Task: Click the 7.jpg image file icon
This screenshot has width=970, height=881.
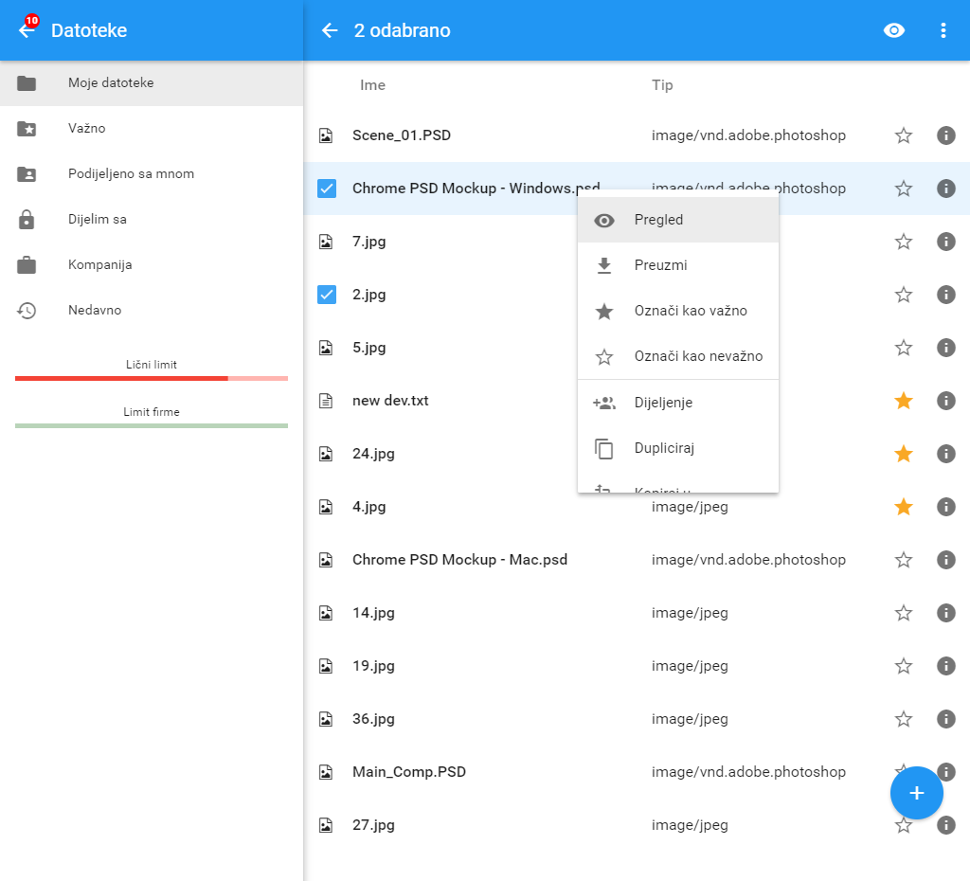Action: pos(326,242)
